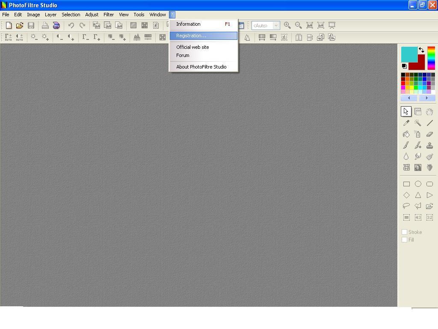
Task: Click the Auto levels button
Action: point(9,37)
